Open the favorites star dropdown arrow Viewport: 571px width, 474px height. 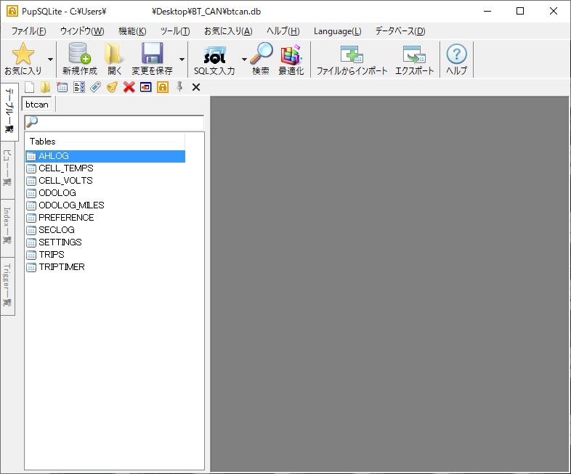[51, 60]
